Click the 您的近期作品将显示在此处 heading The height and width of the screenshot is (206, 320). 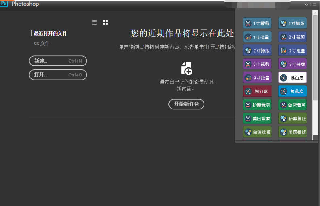(x=182, y=33)
